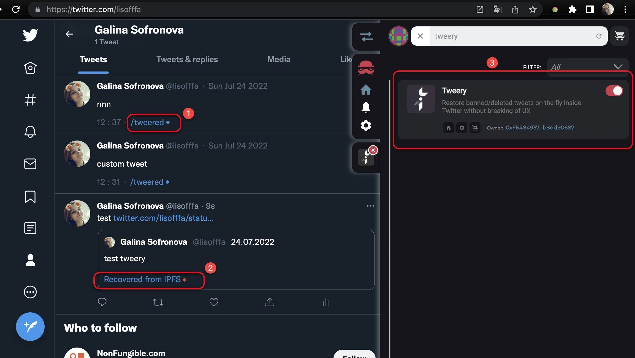The width and height of the screenshot is (635, 358).
Task: Reply to the test tweet
Action: pyautogui.click(x=102, y=302)
